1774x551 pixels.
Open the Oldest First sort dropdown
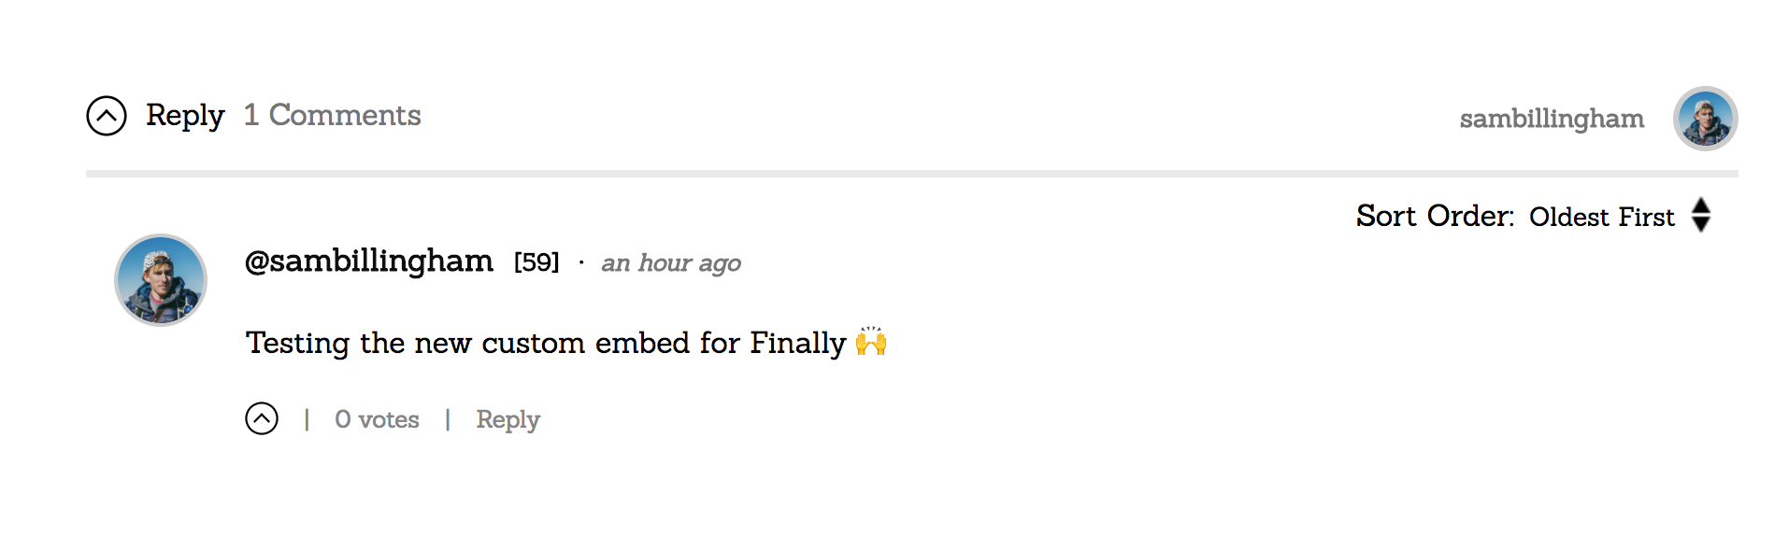pyautogui.click(x=1601, y=217)
